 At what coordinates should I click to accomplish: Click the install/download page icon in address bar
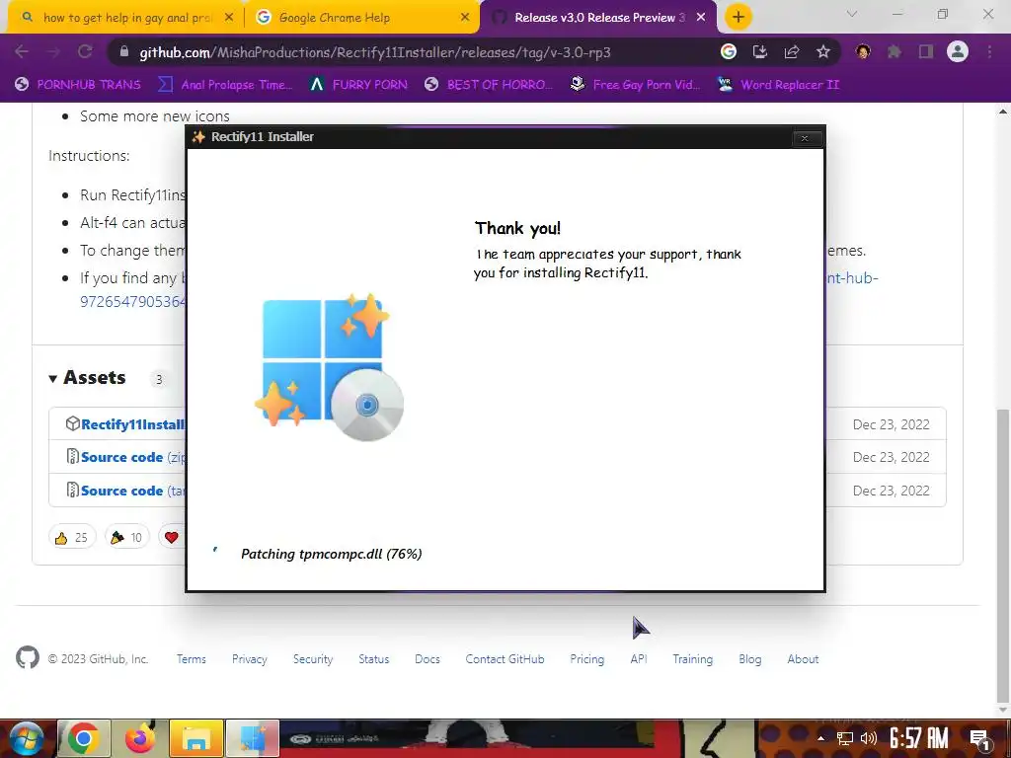coord(759,51)
